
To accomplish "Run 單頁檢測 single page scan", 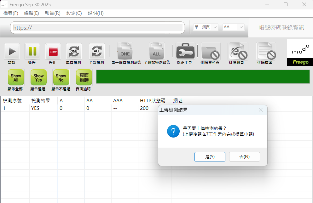I will coord(73,51).
